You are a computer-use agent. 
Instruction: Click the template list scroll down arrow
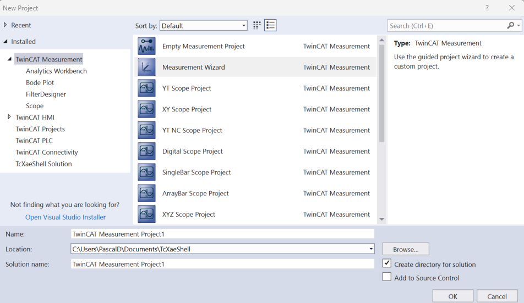[x=381, y=220]
